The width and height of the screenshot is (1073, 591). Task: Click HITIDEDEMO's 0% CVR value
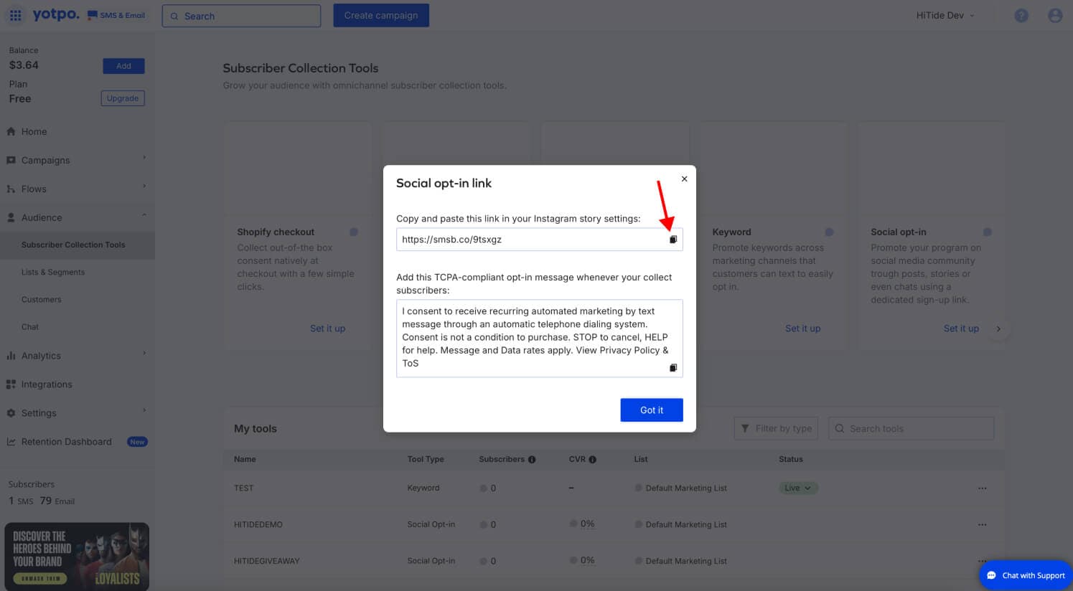point(587,524)
